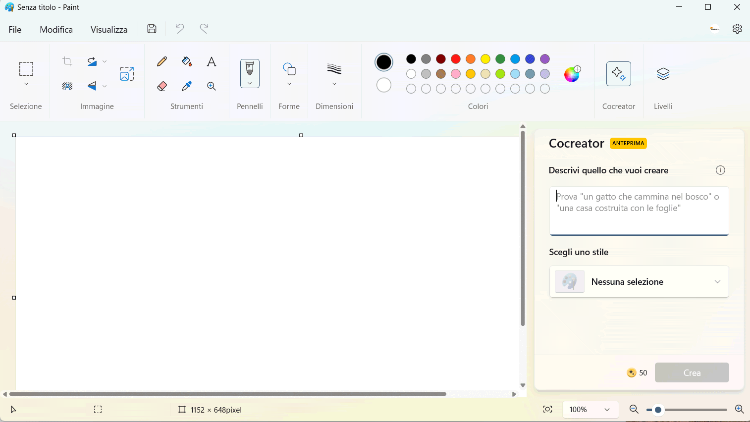Open the Modifica menu
750x422 pixels.
click(56, 29)
